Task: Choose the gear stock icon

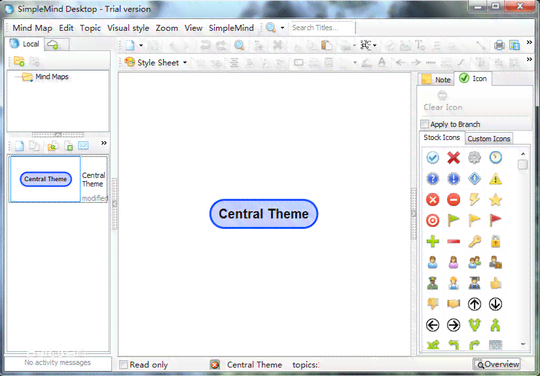Action: (475, 158)
